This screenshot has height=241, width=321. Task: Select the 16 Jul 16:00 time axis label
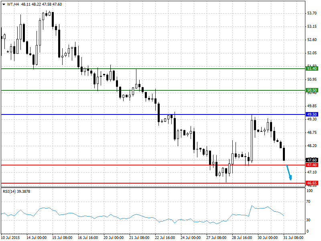pyautogui.click(x=88, y=237)
